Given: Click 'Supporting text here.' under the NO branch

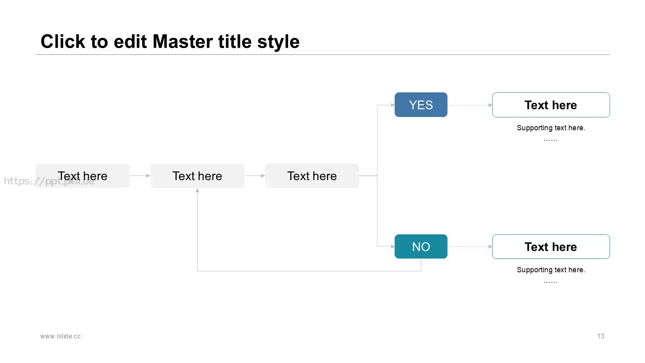Looking at the screenshot, I should click(x=551, y=270).
